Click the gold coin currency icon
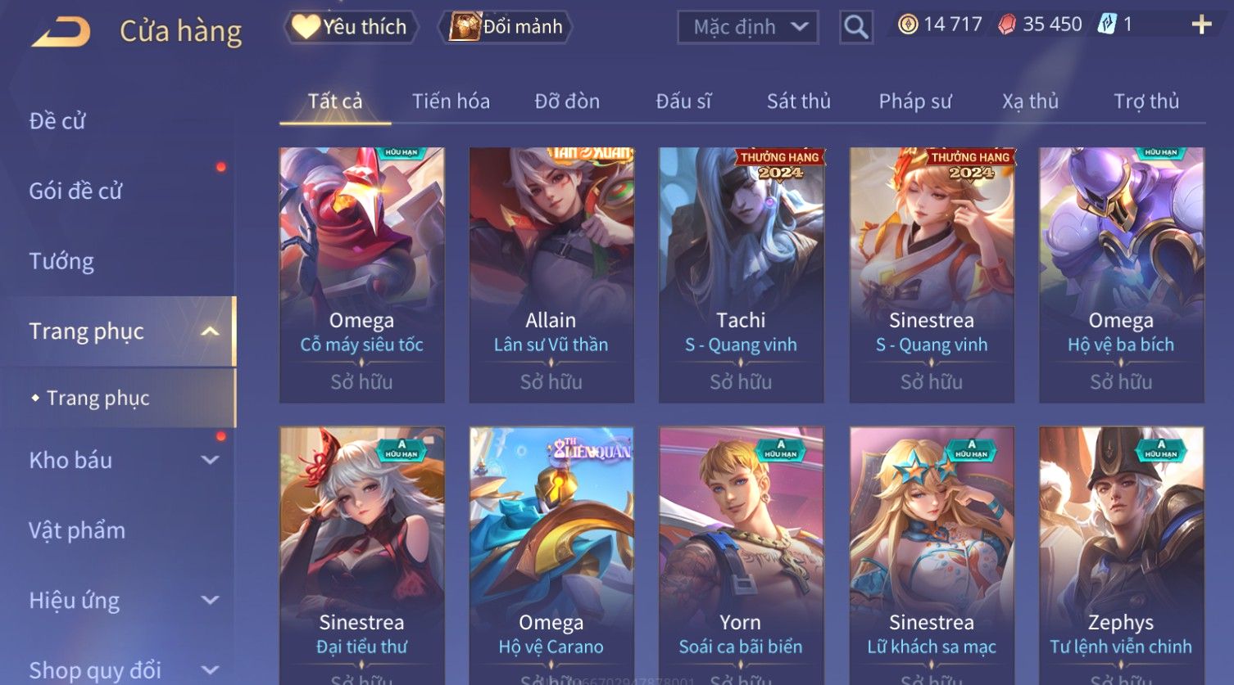The image size is (1234, 685). [x=908, y=25]
